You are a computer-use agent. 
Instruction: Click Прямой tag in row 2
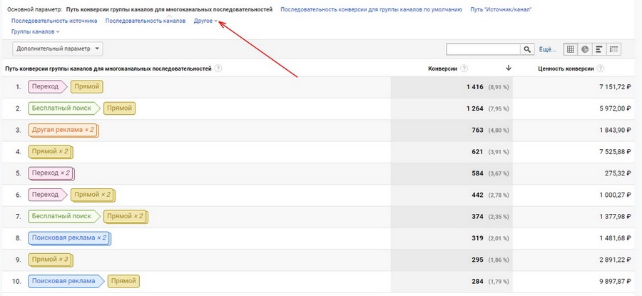120,108
